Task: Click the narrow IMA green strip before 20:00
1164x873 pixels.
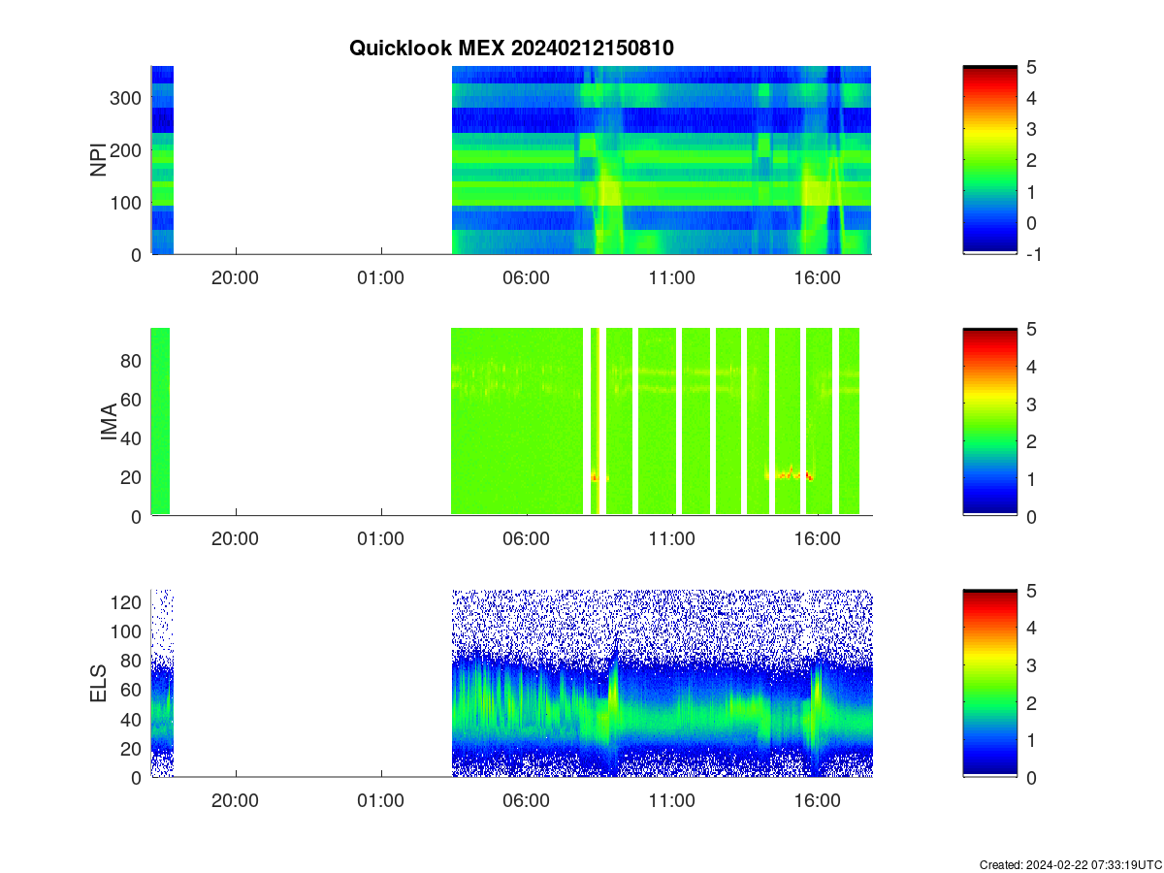Action: click(x=160, y=421)
